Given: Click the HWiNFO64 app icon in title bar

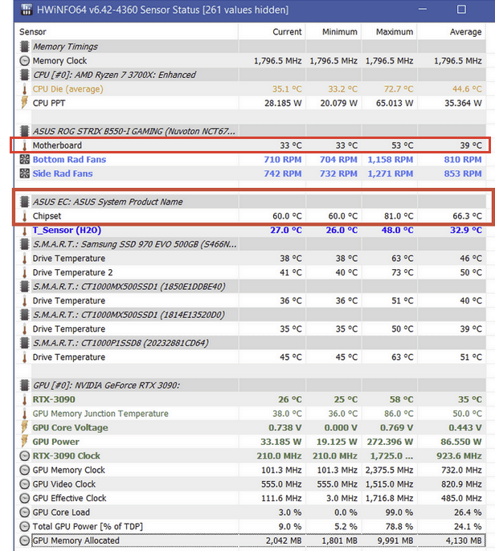Looking at the screenshot, I should pyautogui.click(x=25, y=10).
